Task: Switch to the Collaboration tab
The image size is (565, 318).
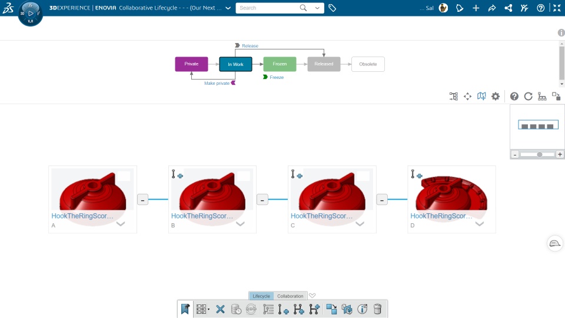Action: coord(290,296)
